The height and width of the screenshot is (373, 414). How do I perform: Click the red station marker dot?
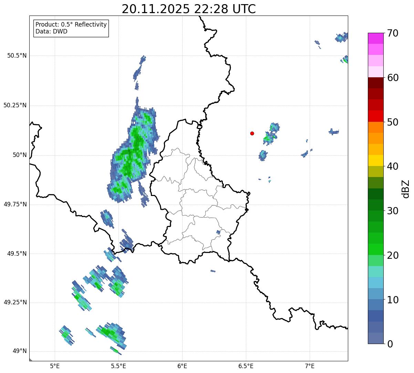(x=252, y=133)
